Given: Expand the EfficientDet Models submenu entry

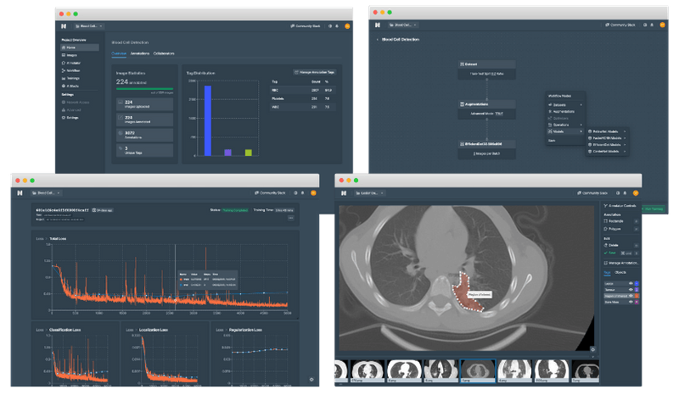Looking at the screenshot, I should click(x=607, y=144).
